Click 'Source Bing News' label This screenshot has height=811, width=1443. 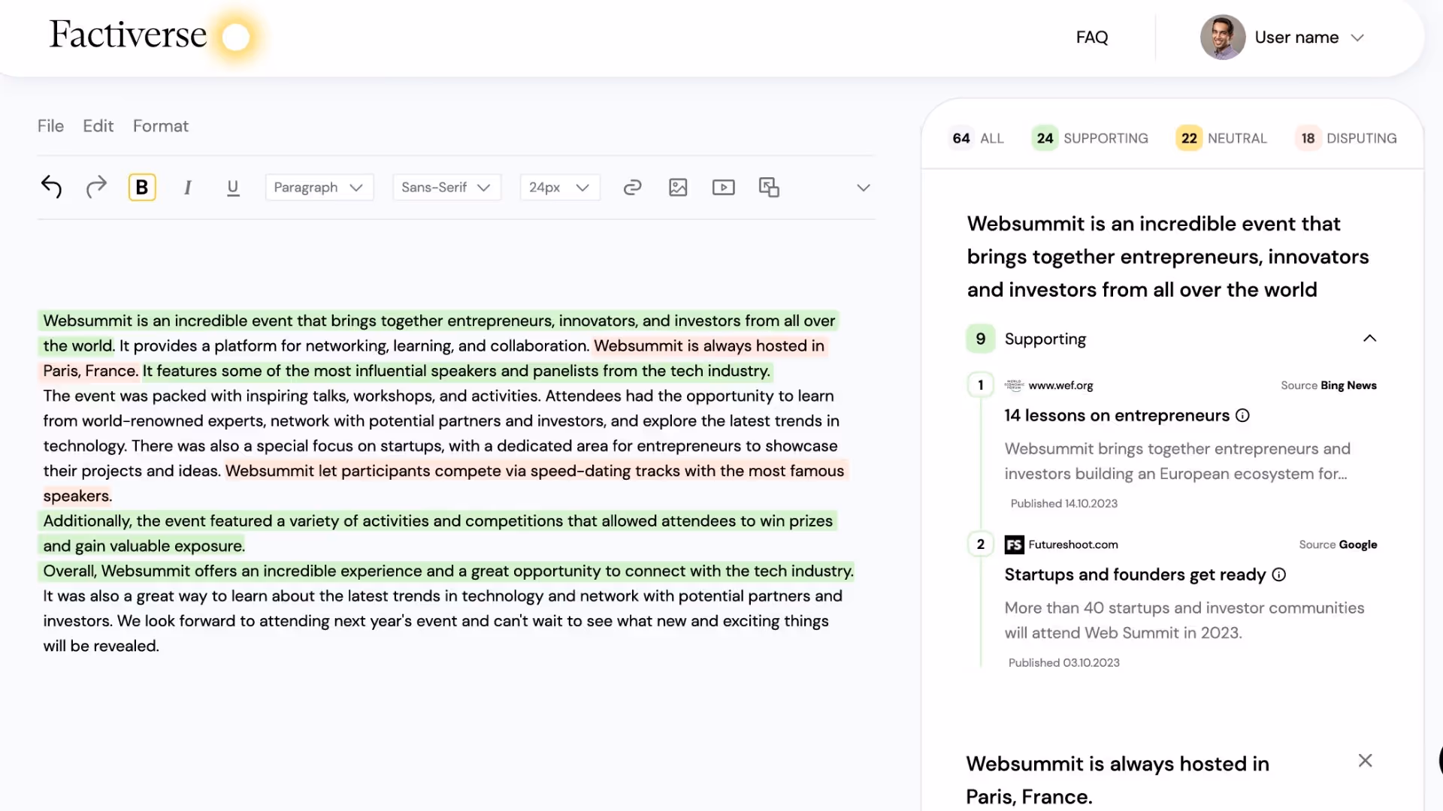tap(1328, 385)
